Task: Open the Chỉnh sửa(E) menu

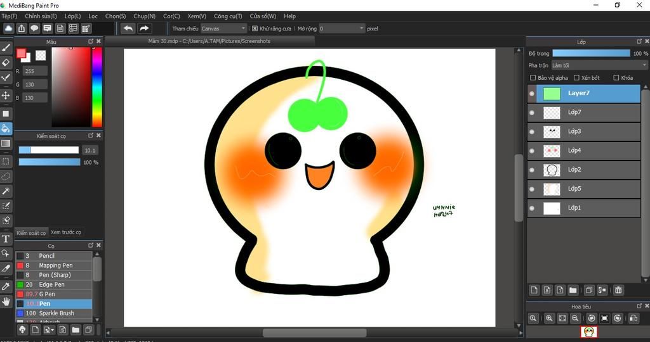Action: tap(41, 16)
